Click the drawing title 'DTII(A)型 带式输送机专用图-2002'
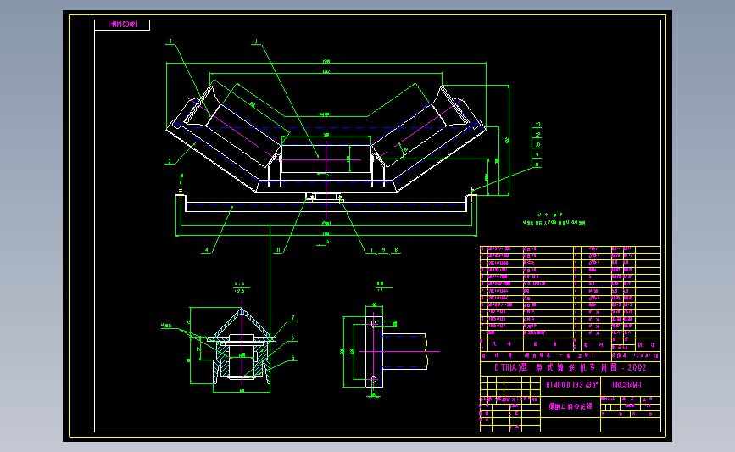This screenshot has width=735, height=452. [570, 368]
